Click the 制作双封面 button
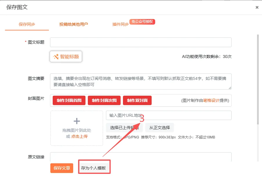This screenshot has height=180, width=262. [x=137, y=100]
